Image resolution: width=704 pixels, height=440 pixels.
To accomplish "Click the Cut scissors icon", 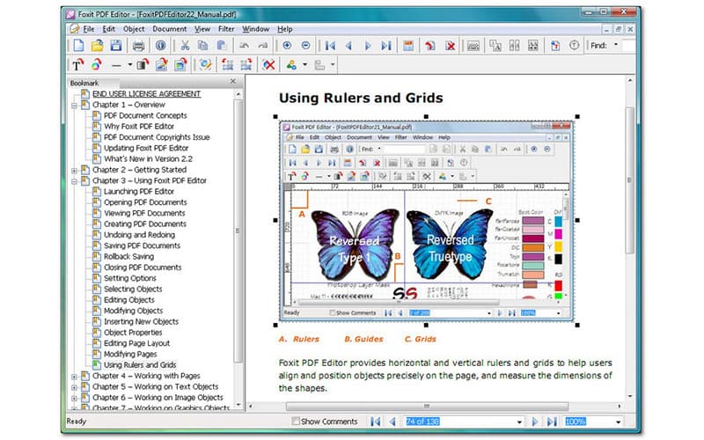I will [185, 46].
